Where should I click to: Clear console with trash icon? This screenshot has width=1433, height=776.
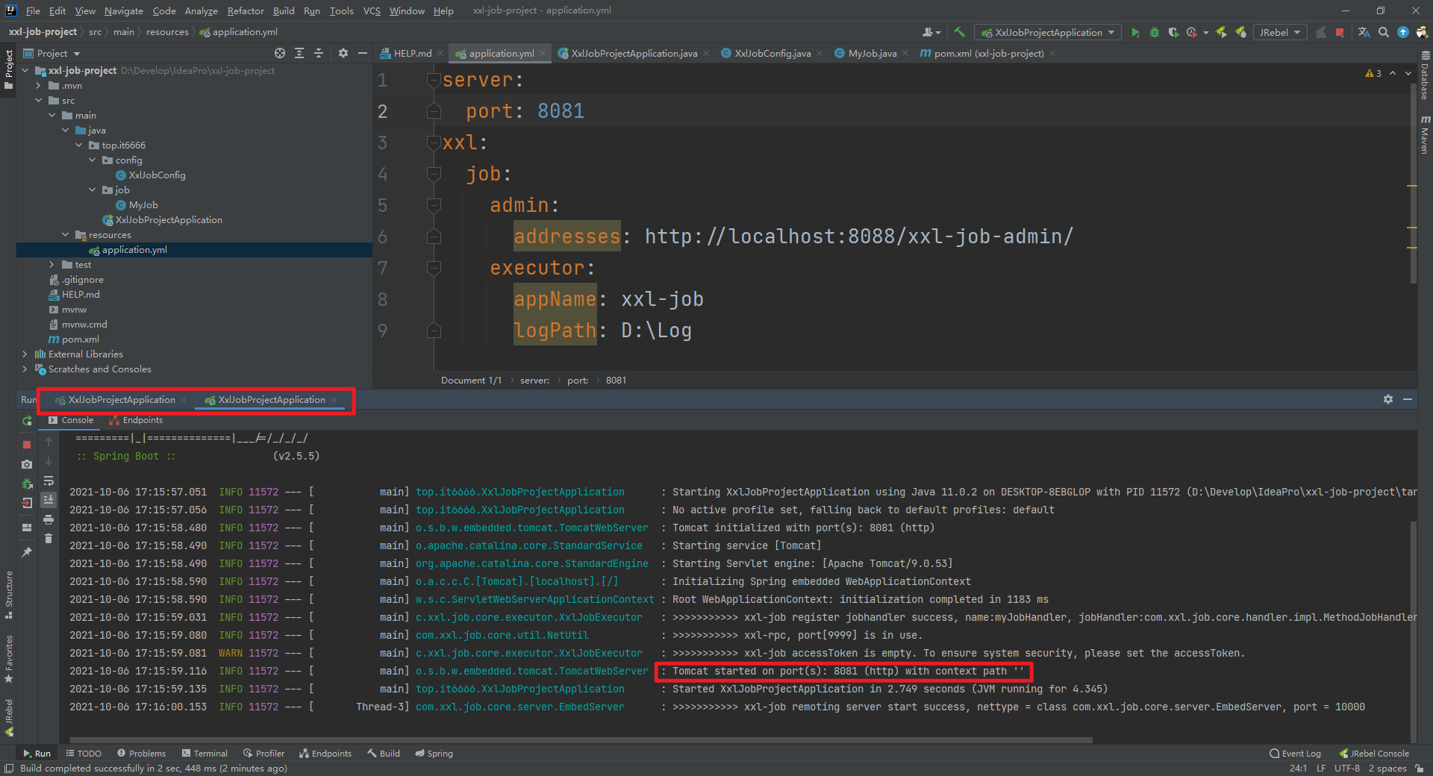49,539
